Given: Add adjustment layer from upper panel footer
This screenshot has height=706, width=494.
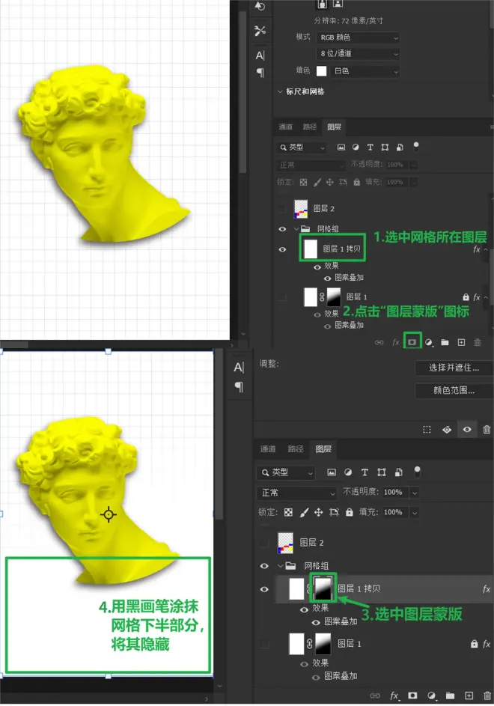Looking at the screenshot, I should (429, 343).
